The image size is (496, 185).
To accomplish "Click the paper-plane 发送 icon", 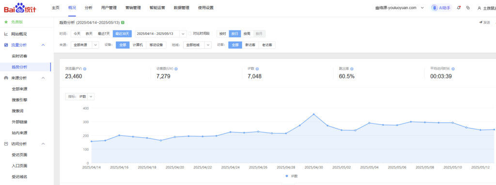I will click(480, 22).
